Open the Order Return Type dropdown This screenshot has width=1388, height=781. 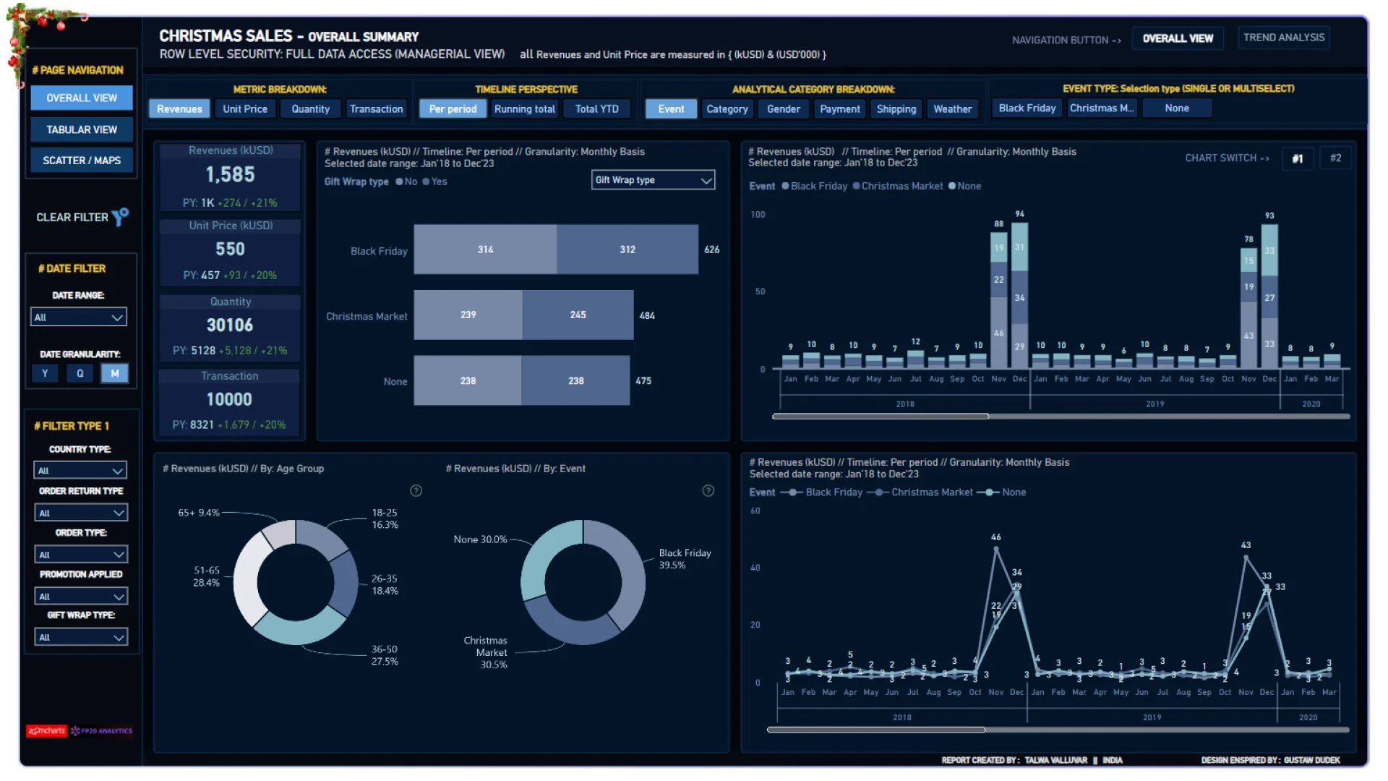coord(81,513)
